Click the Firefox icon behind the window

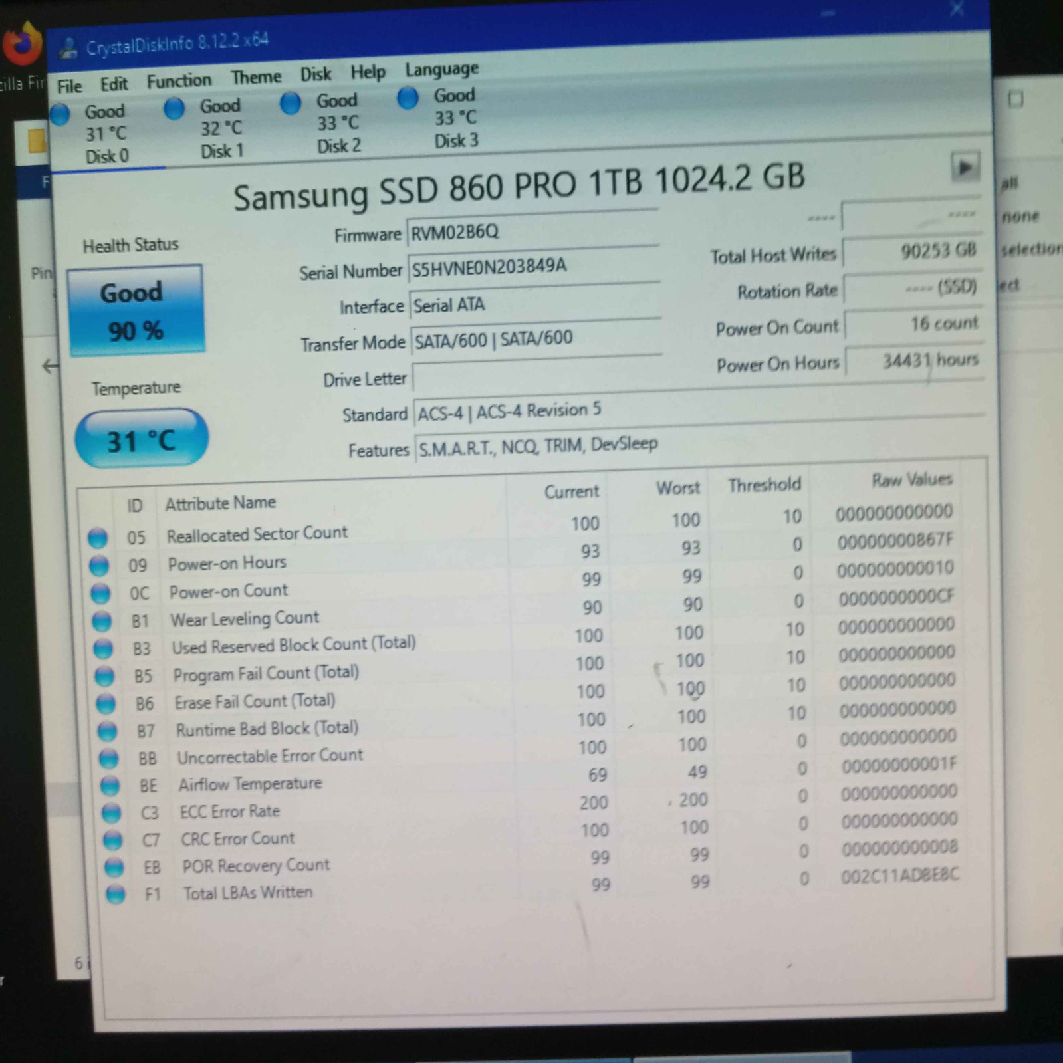click(x=22, y=43)
